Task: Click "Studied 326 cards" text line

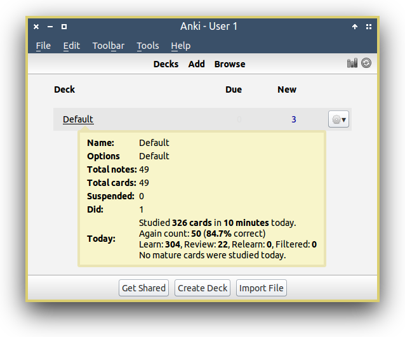Action: [218, 223]
